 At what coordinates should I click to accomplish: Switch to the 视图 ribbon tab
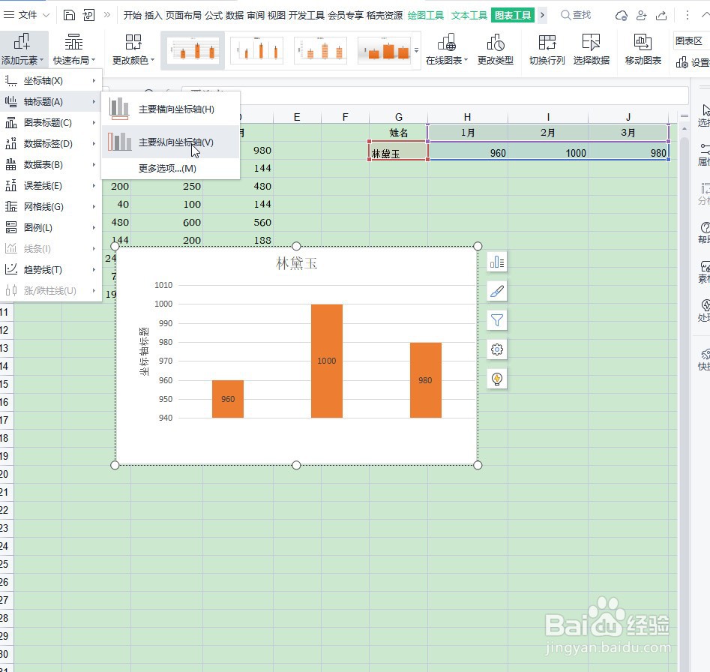click(x=276, y=16)
